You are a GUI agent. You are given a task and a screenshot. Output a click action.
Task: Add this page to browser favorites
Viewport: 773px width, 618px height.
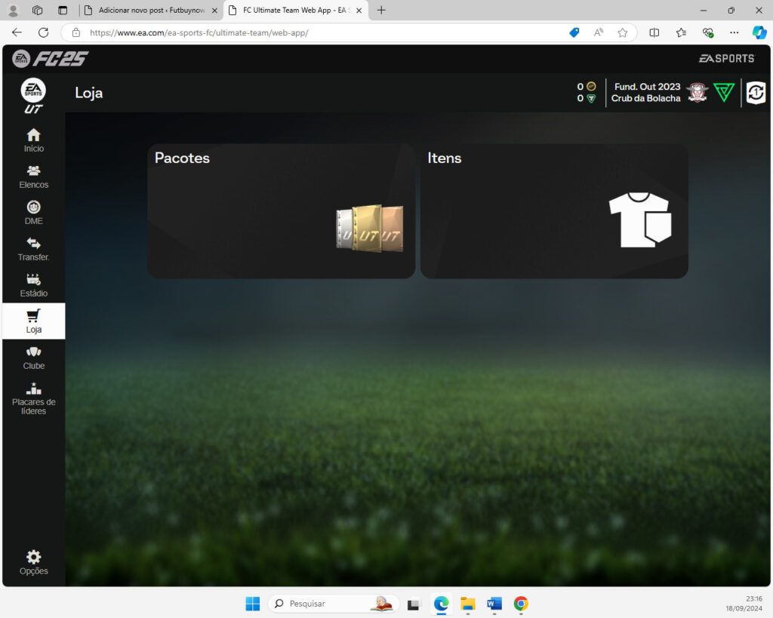[x=622, y=33]
